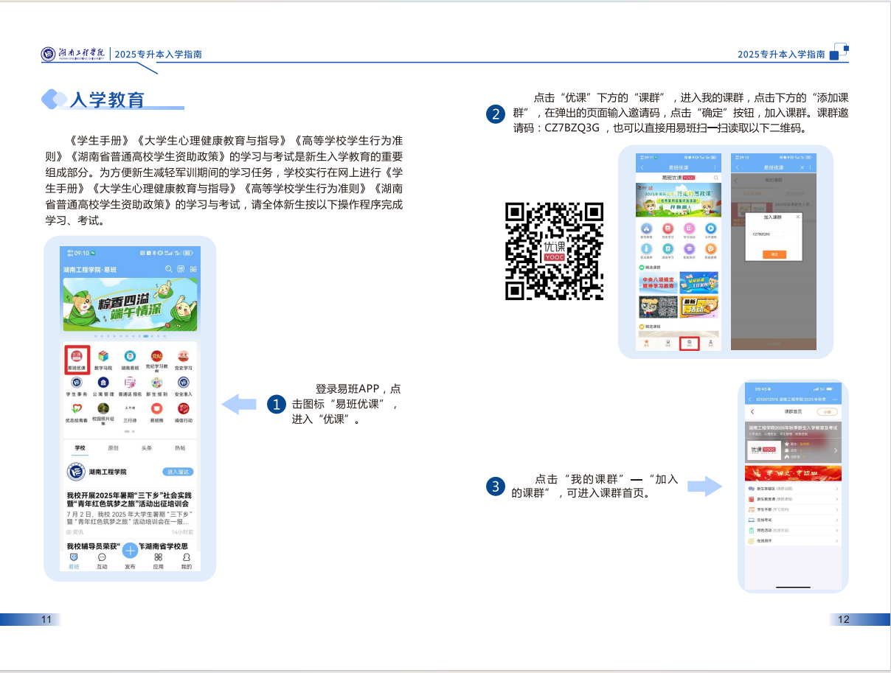Tap the 易班熊 icon
This screenshot has width=891, height=673.
156,408
